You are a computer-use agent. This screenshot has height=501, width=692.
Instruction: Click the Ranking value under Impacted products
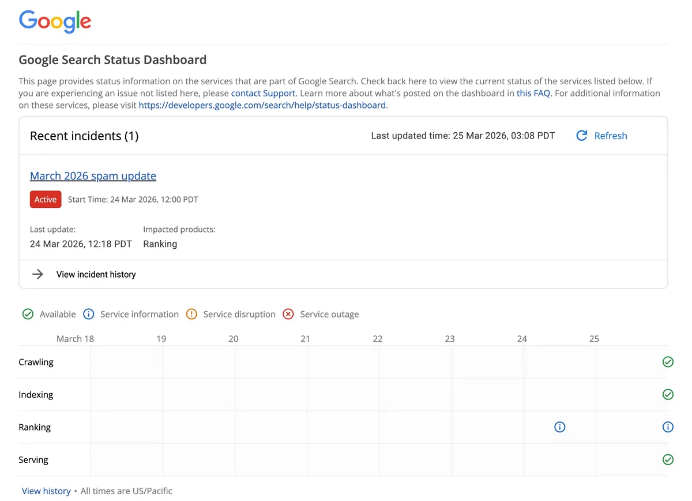[160, 244]
